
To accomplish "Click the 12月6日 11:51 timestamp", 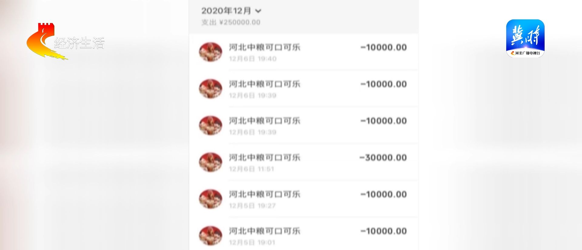I will tap(252, 169).
